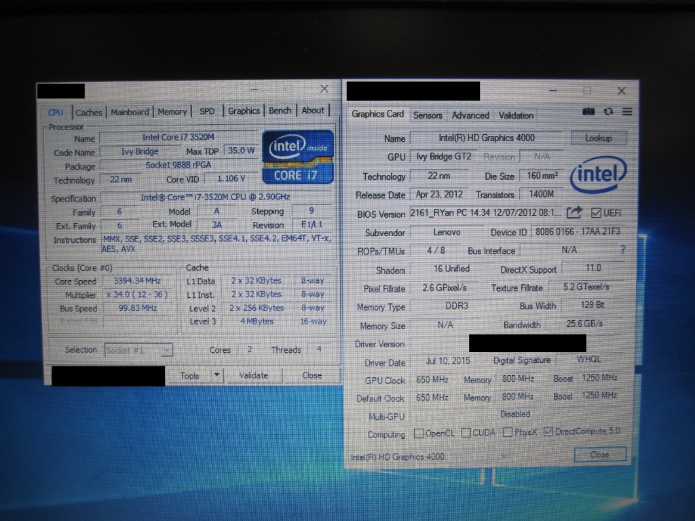Image resolution: width=695 pixels, height=521 pixels.
Task: Open the Sensors tab in GPU-Z
Action: (428, 115)
